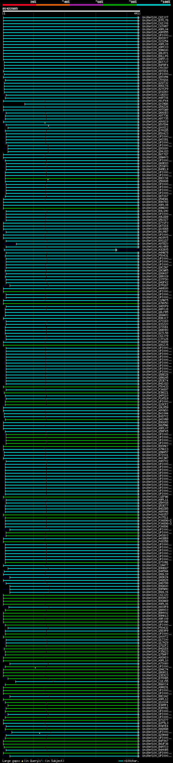Viewport: 173px width, 763px height.
Task: Select the UniRef100_C1EJ55 label
Action: pos(155,681)
